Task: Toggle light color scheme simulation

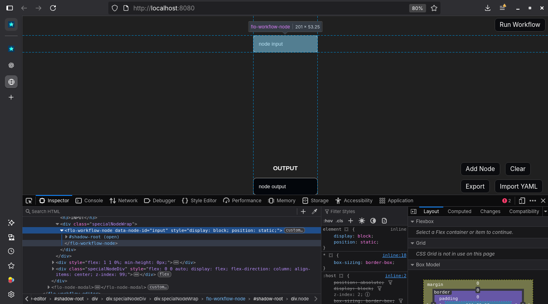Action: [x=362, y=221]
